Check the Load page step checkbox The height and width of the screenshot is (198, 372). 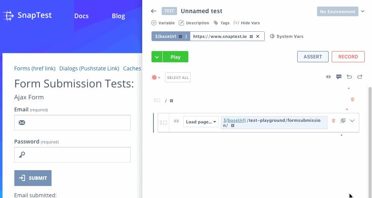(x=165, y=123)
